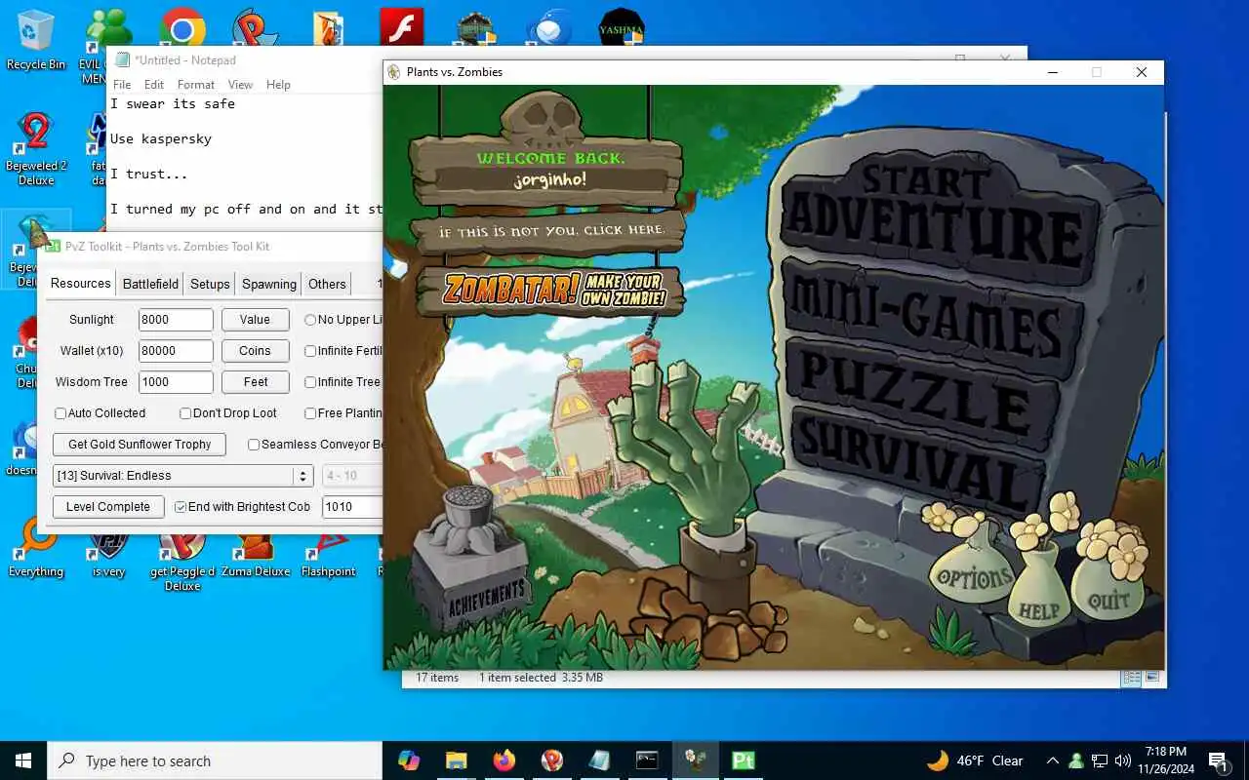The width and height of the screenshot is (1249, 780).
Task: Open Firefox from the taskbar
Action: [x=504, y=760]
